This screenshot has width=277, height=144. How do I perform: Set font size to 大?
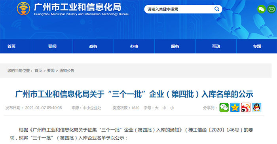[157, 108]
